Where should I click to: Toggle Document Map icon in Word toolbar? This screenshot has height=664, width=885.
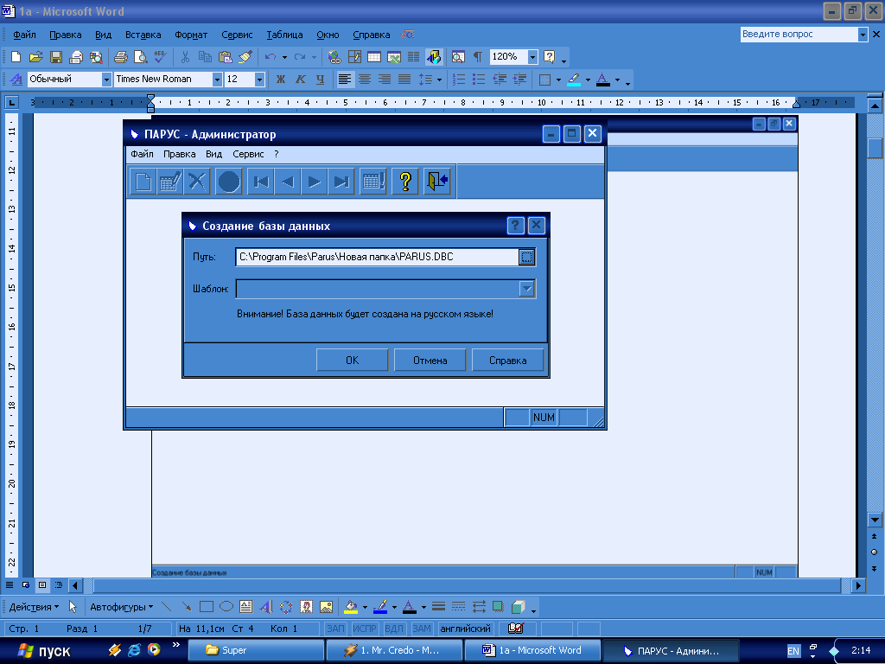click(x=458, y=56)
